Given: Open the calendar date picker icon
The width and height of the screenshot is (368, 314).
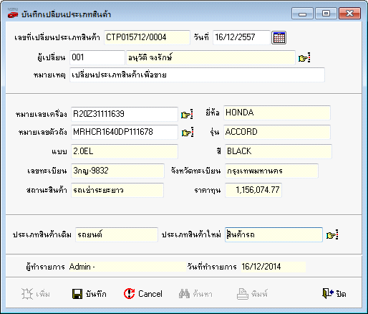Looking at the screenshot, I should 279,37.
